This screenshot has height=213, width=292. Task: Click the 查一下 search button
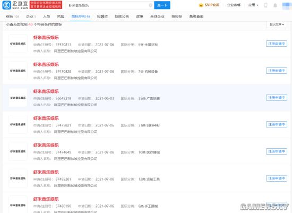pyautogui.click(x=162, y=5)
